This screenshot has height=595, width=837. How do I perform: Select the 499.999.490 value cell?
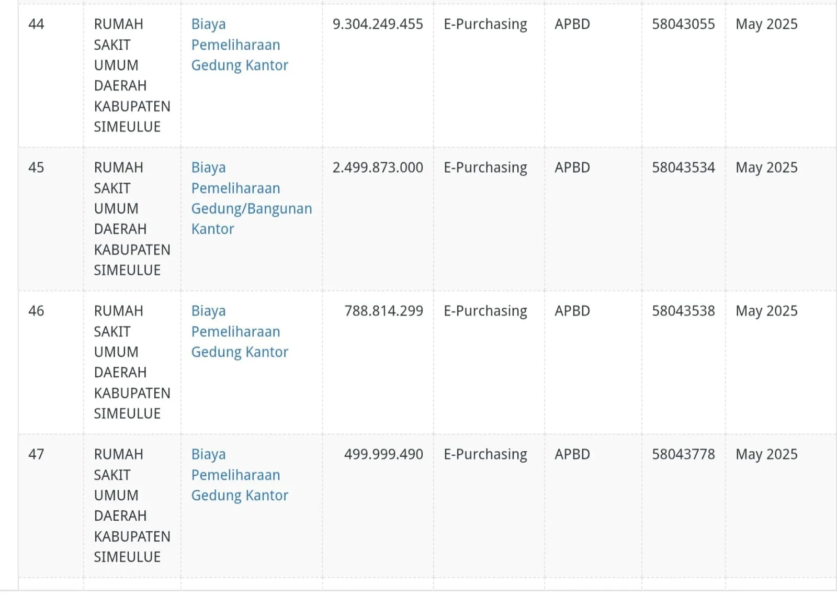click(x=383, y=455)
